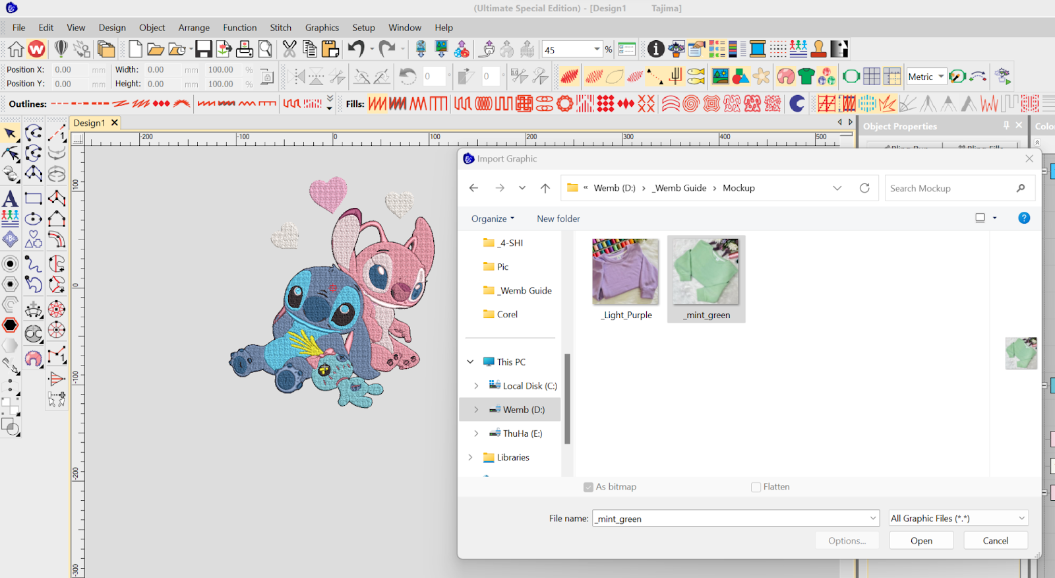Viewport: 1055px width, 578px height.
Task: Select the rectangle shape tool
Action: coord(34,199)
